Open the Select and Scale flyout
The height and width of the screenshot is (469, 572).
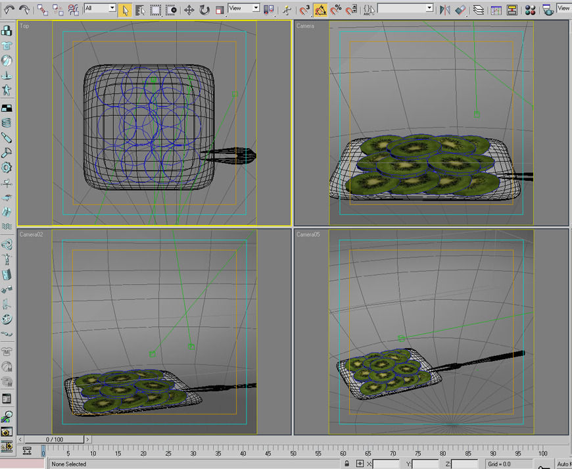point(220,10)
